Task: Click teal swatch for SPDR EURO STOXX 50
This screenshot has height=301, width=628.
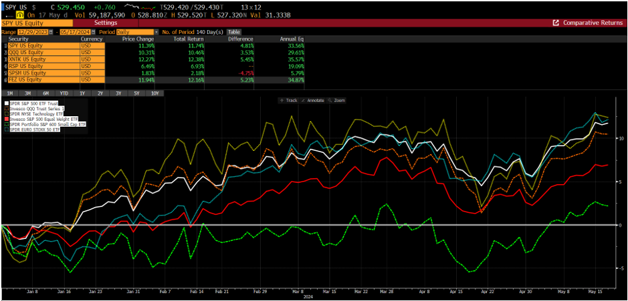Action: (5, 129)
